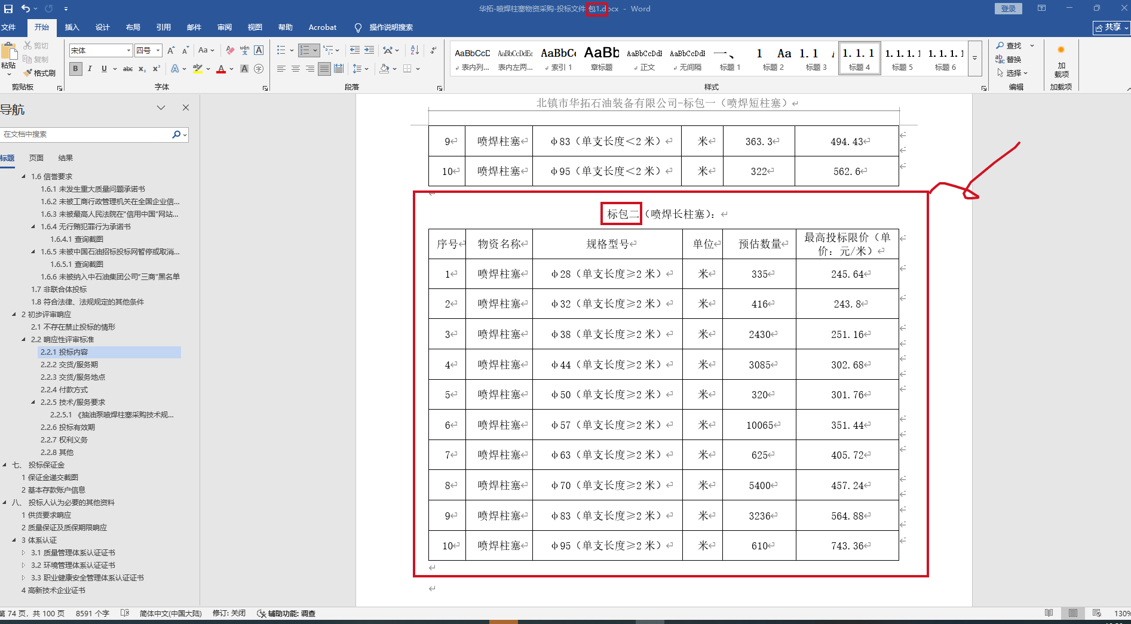Toggle track changes status (修订: 关闭)
This screenshot has width=1131, height=624.
click(229, 613)
